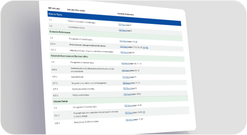247x135 pixels.
Task: Click the Location/Explanation column header
Action: click(126, 14)
